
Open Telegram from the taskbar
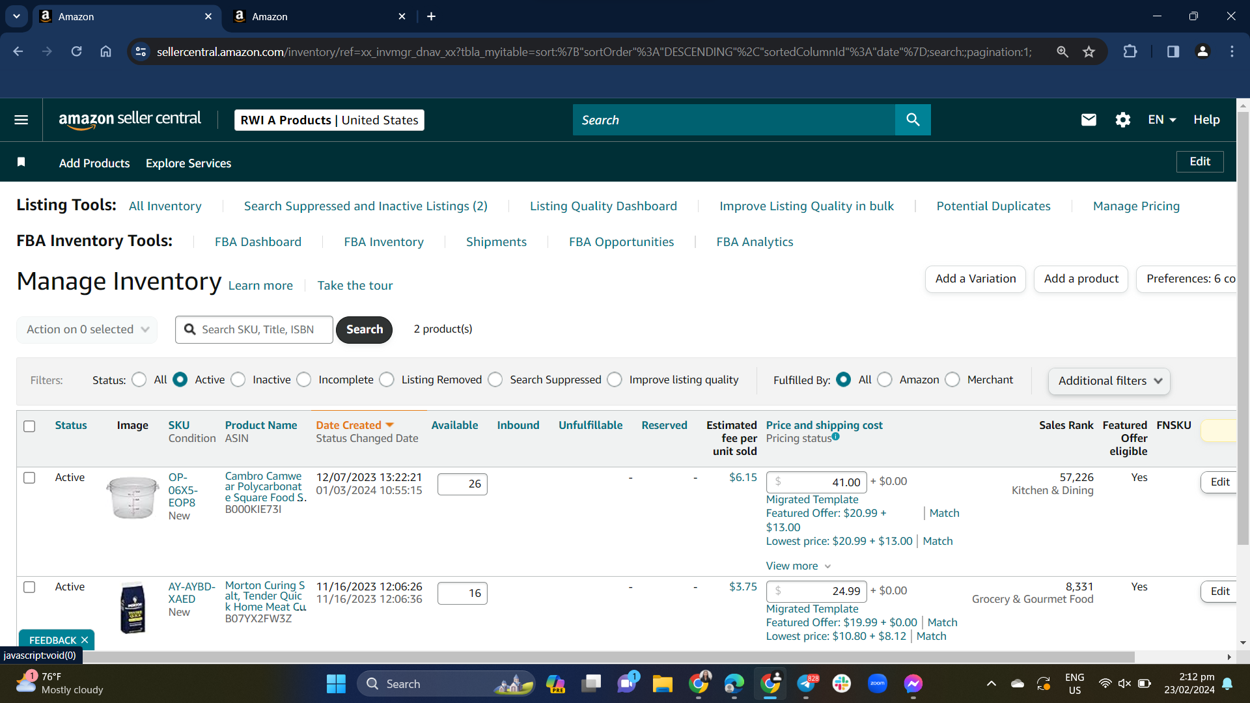tap(807, 683)
